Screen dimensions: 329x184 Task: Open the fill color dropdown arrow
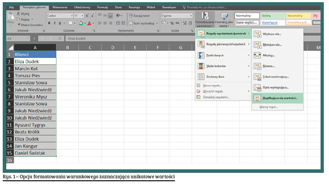pyautogui.click(x=85, y=23)
